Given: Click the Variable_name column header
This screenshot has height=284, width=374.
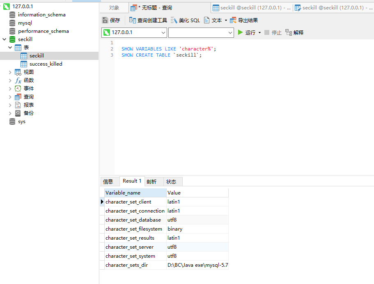Looking at the screenshot, I should (x=135, y=192).
